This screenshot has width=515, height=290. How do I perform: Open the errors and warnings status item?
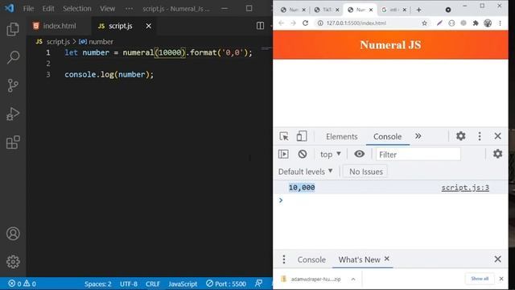(x=22, y=284)
